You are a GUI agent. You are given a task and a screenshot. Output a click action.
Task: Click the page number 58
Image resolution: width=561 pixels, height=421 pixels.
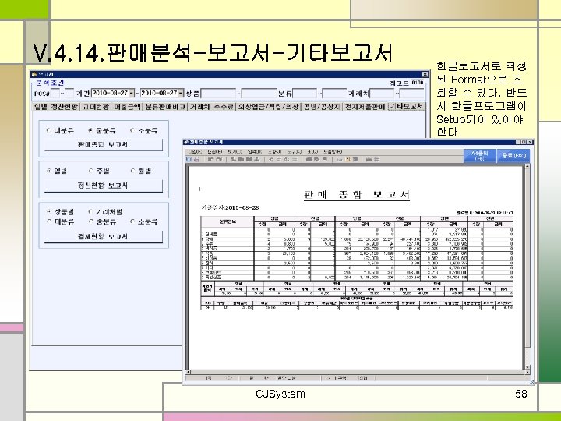pyautogui.click(x=521, y=394)
